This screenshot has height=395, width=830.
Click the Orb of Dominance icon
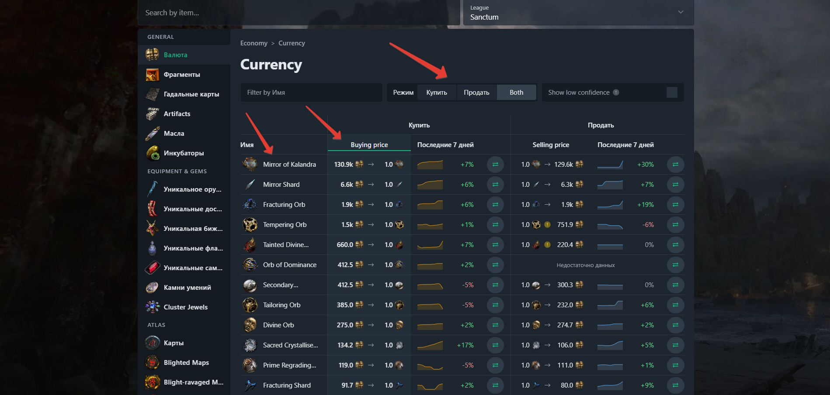click(250, 265)
